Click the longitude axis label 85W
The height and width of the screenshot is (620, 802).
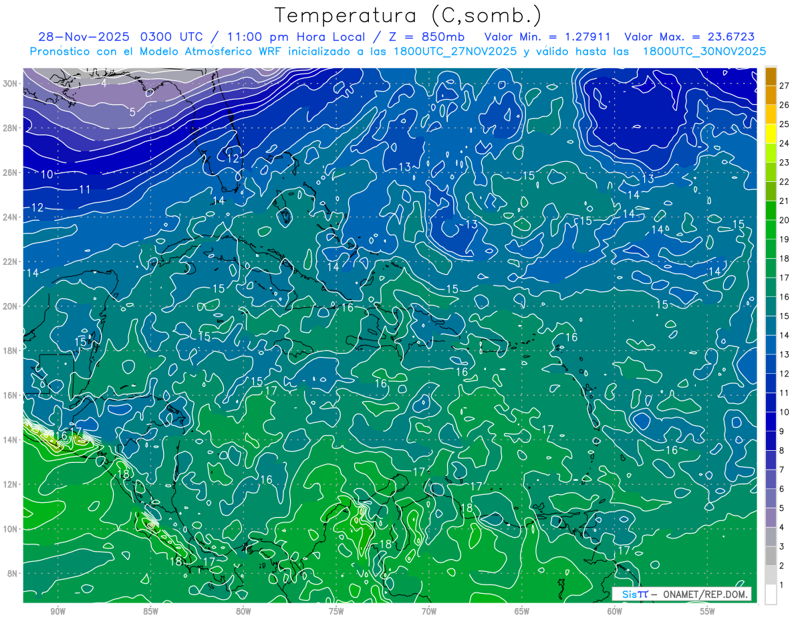click(150, 611)
